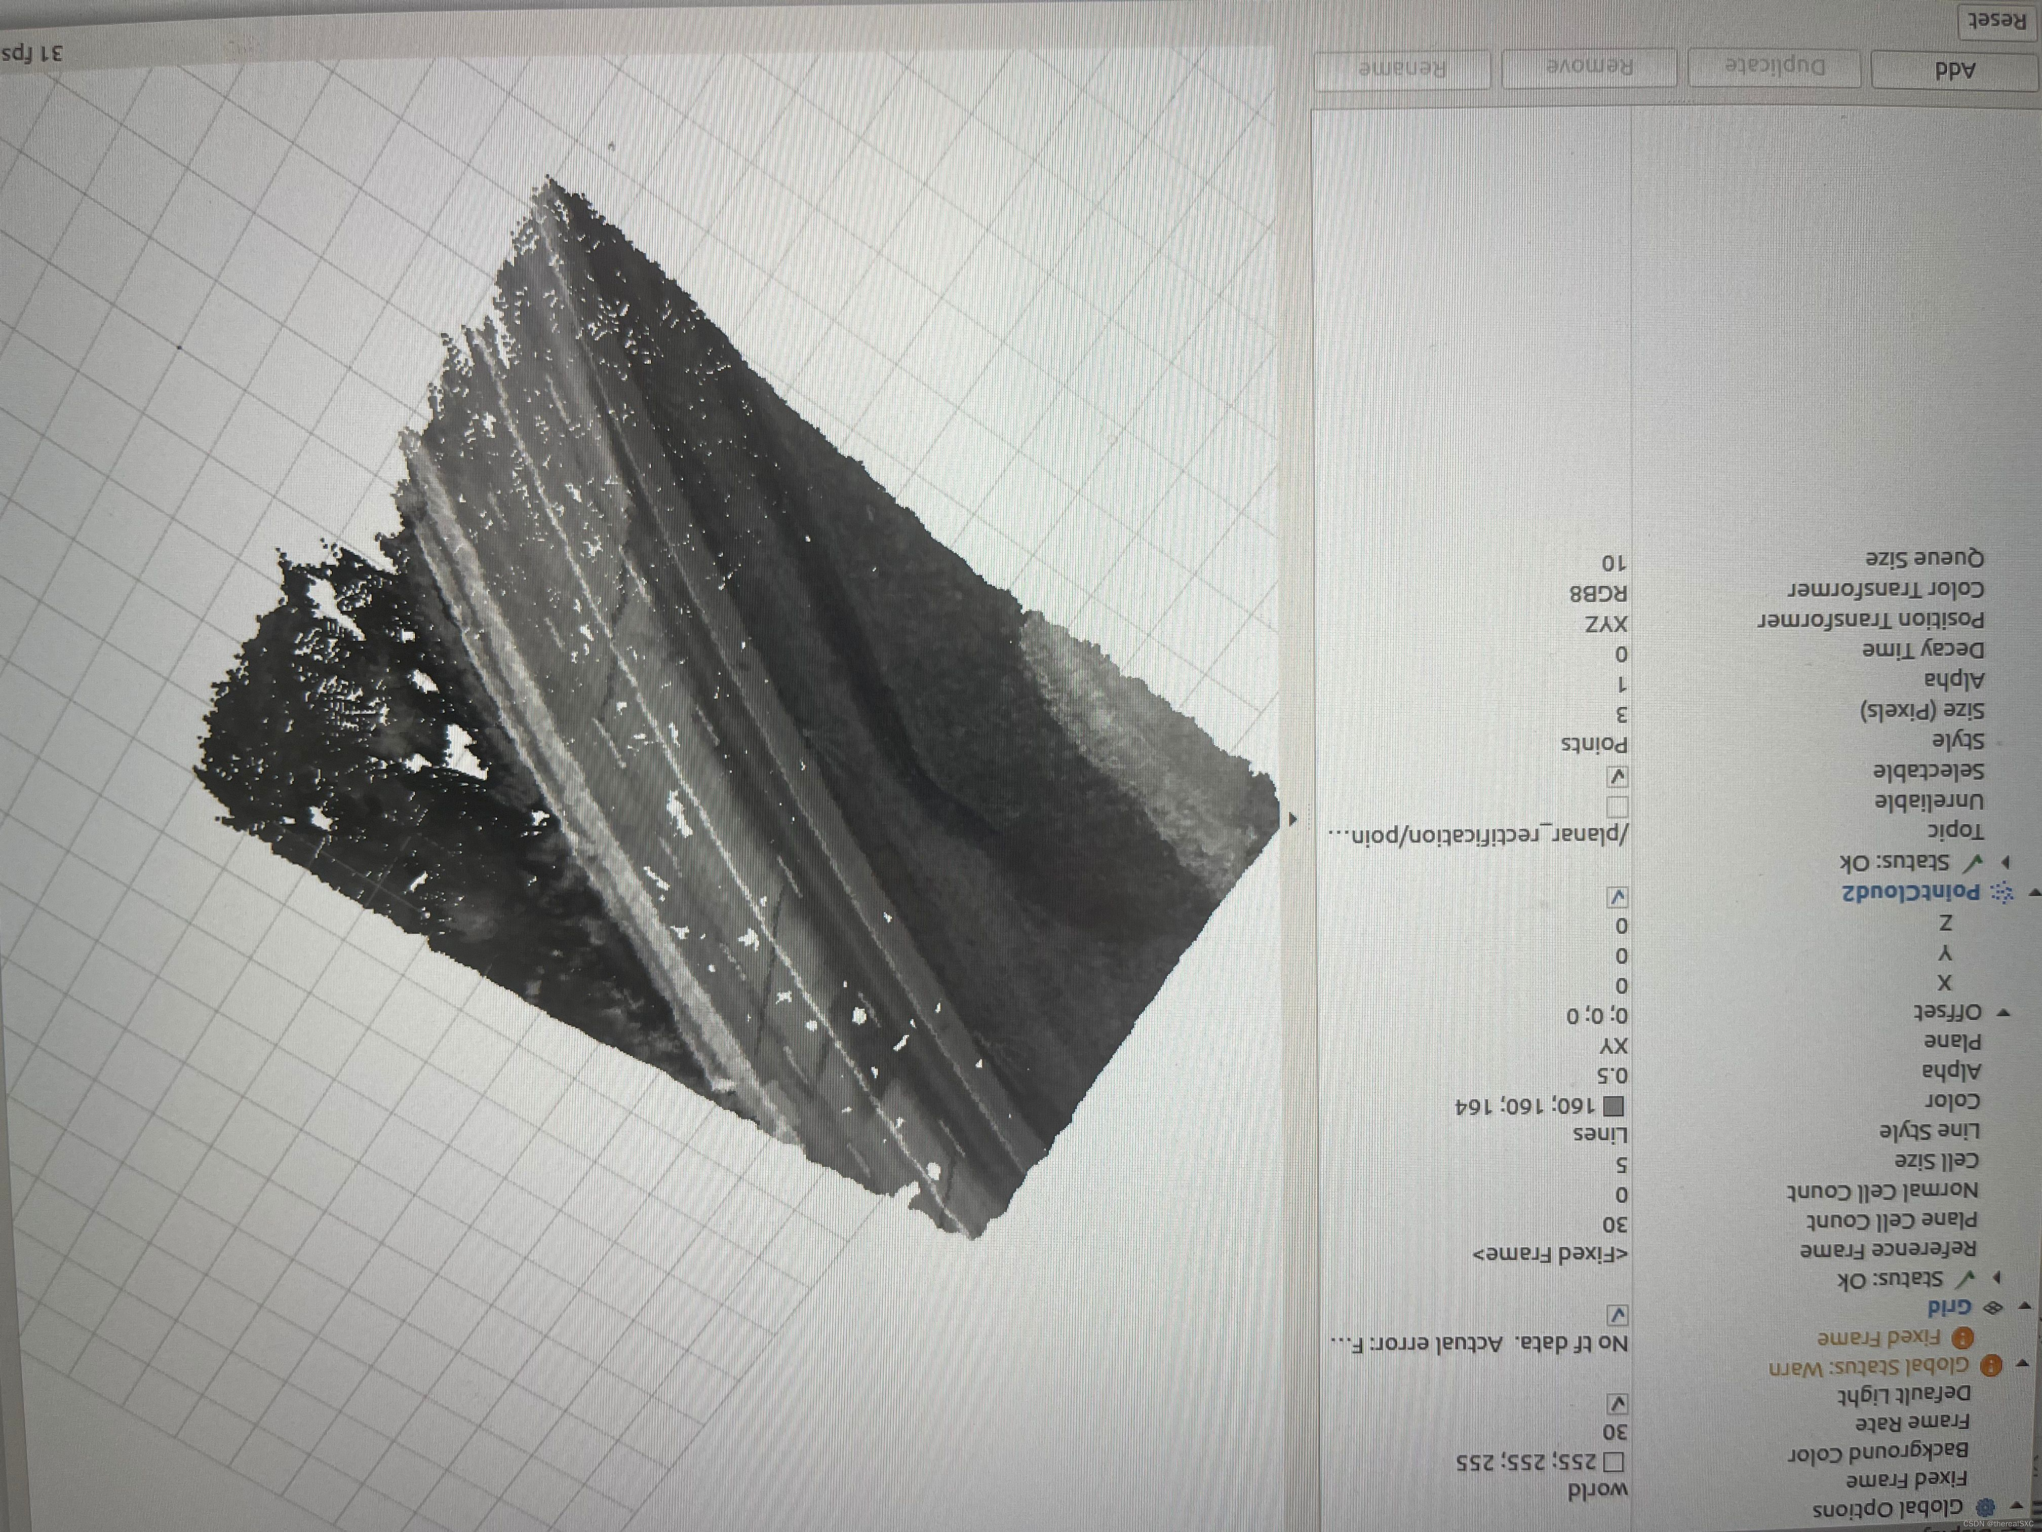The image size is (2042, 1532).
Task: Click the Topic /planar_rectification field
Action: (x=1477, y=835)
